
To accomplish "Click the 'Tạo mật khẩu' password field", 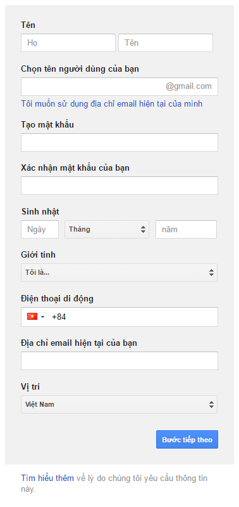I will point(120,142).
